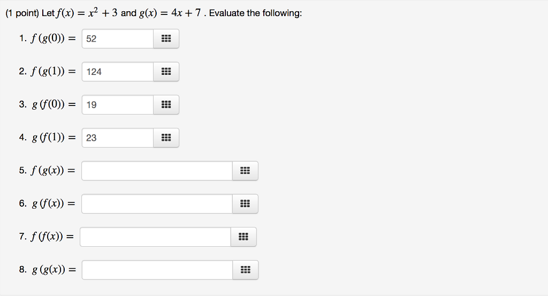Open equation editor grid for f(f(x))
The width and height of the screenshot is (548, 296).
pos(243,237)
